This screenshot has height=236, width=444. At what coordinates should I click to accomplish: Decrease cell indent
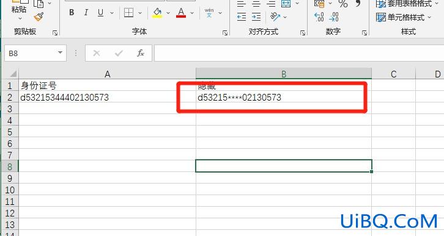tap(241, 17)
